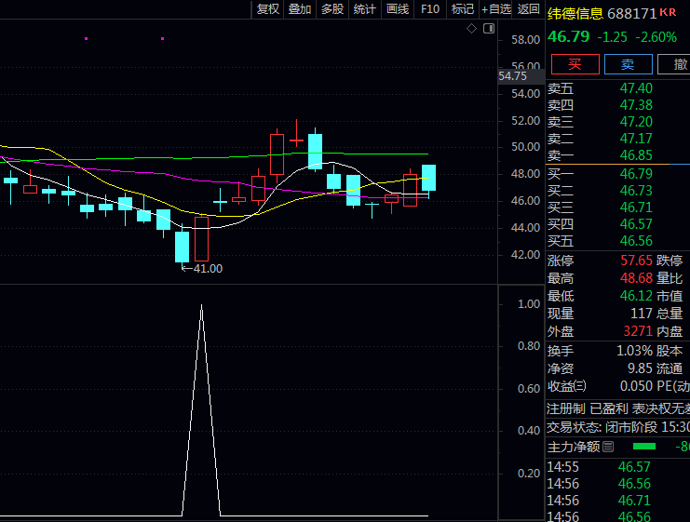Select the 多股 multi-stock view
The width and height of the screenshot is (690, 522).
click(332, 9)
